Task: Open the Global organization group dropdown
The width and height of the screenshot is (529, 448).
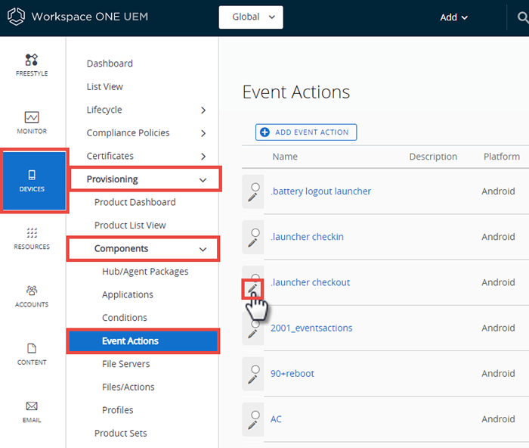Action: click(251, 17)
